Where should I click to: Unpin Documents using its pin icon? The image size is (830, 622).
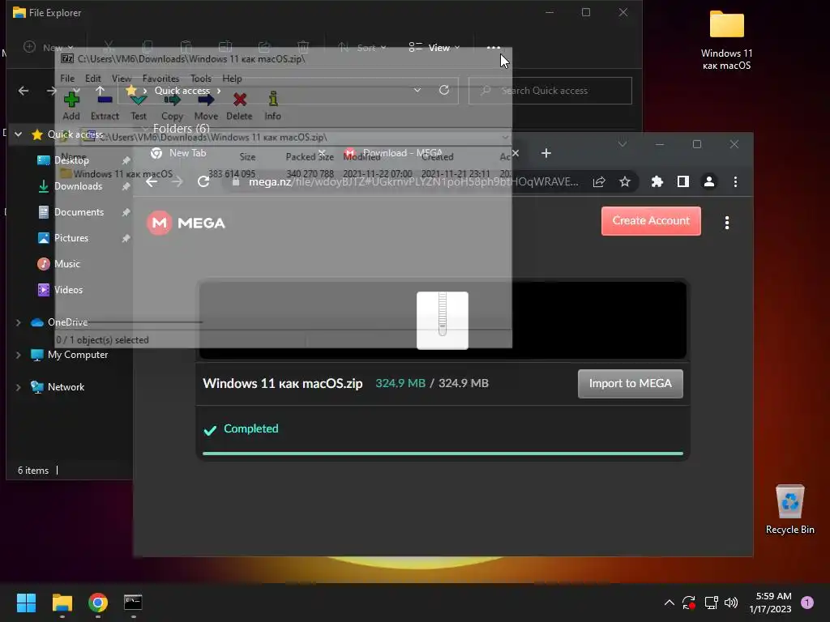[x=126, y=213]
